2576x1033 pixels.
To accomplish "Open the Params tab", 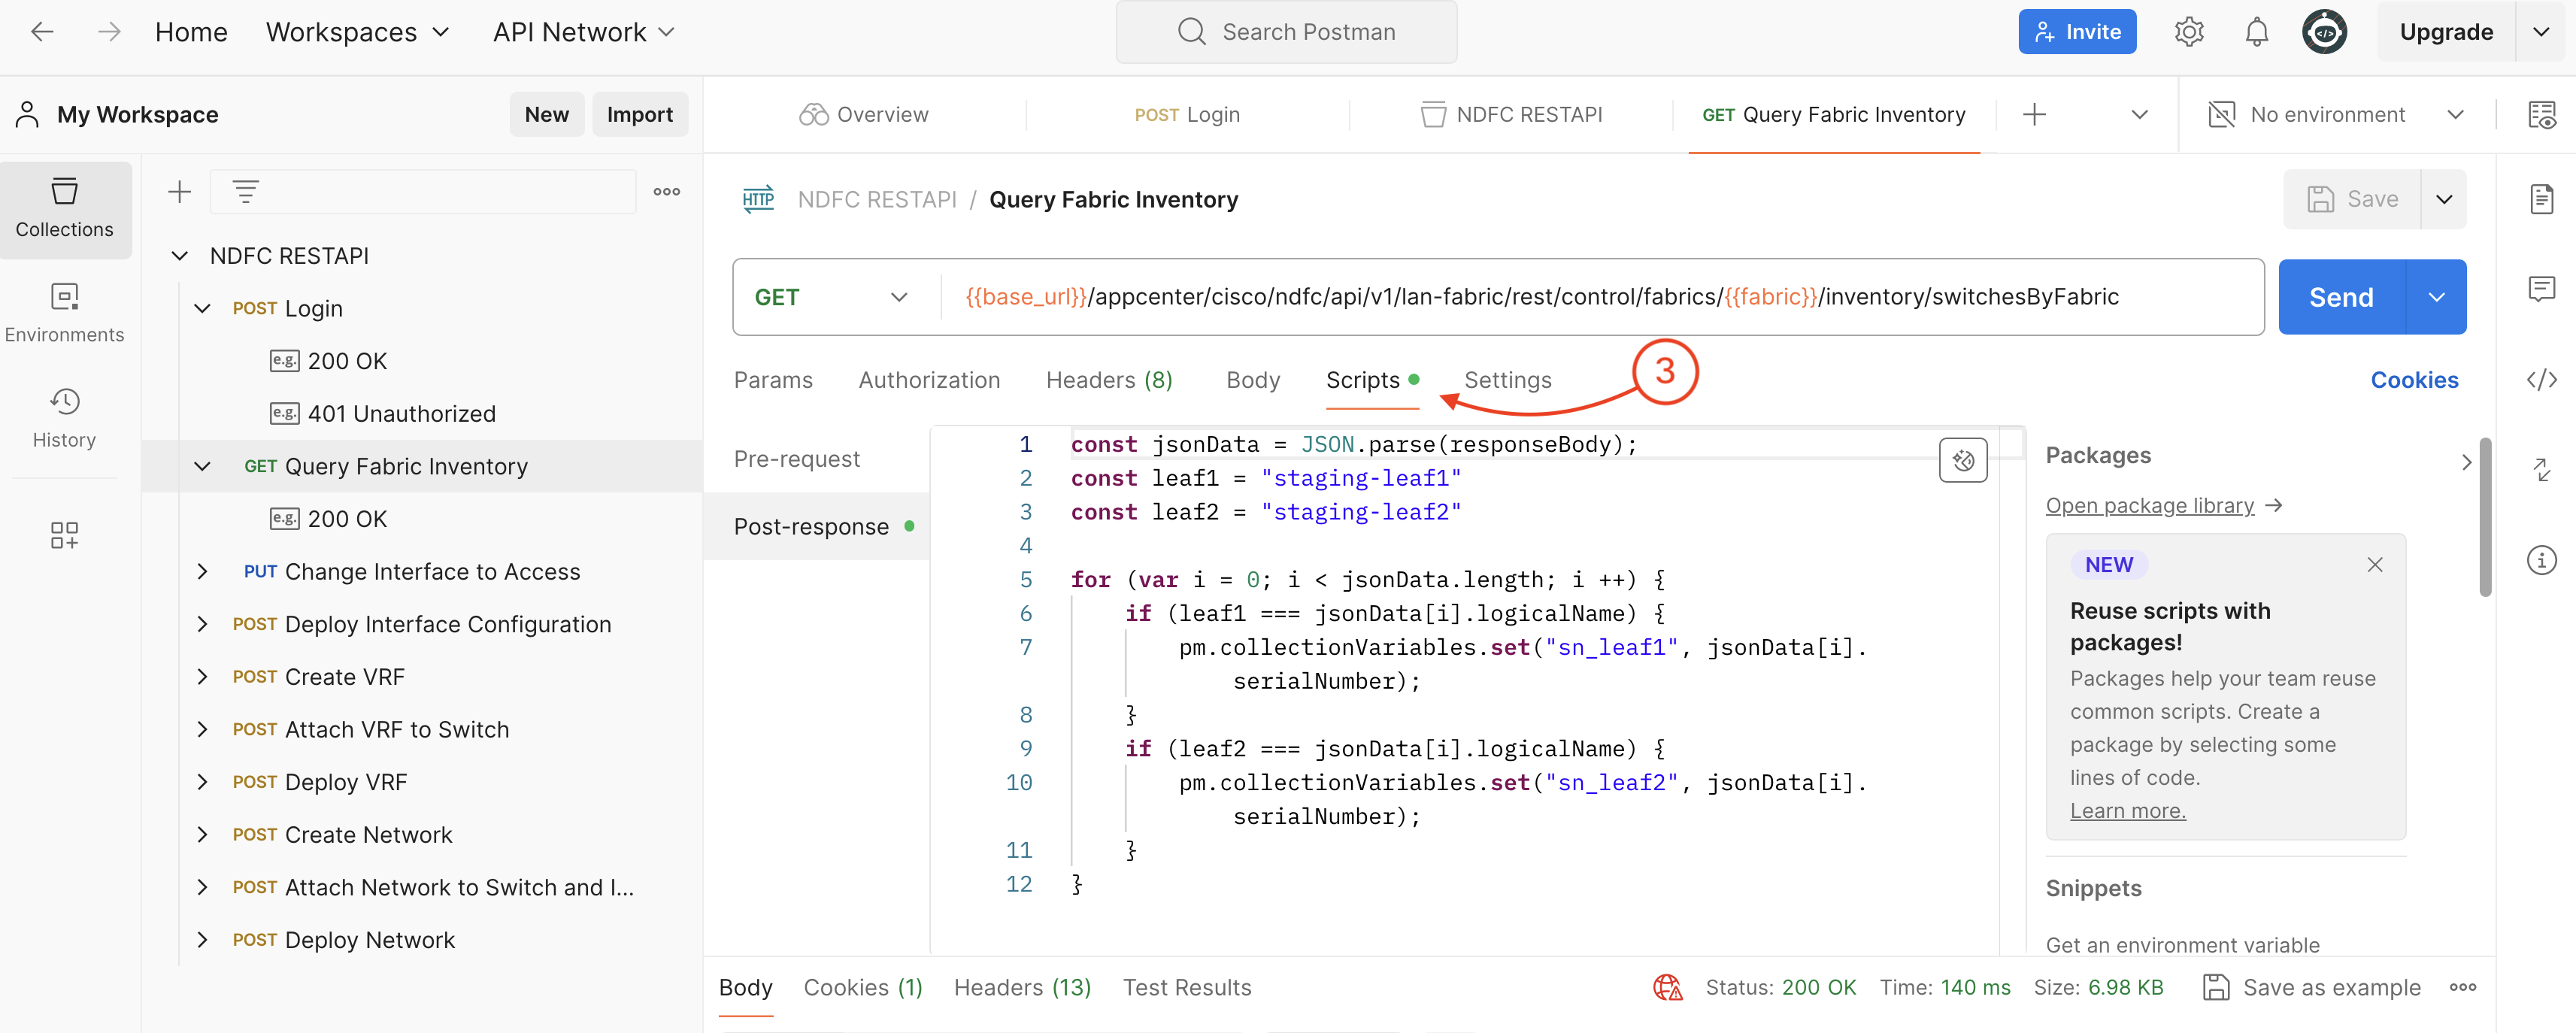I will pos(773,380).
